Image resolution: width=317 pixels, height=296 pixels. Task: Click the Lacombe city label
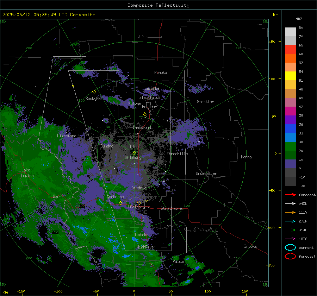click(x=152, y=88)
